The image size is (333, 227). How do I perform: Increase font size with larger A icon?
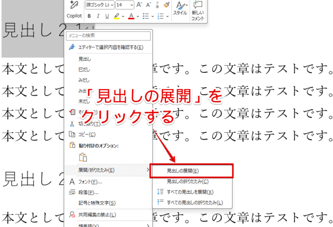pyautogui.click(x=139, y=5)
